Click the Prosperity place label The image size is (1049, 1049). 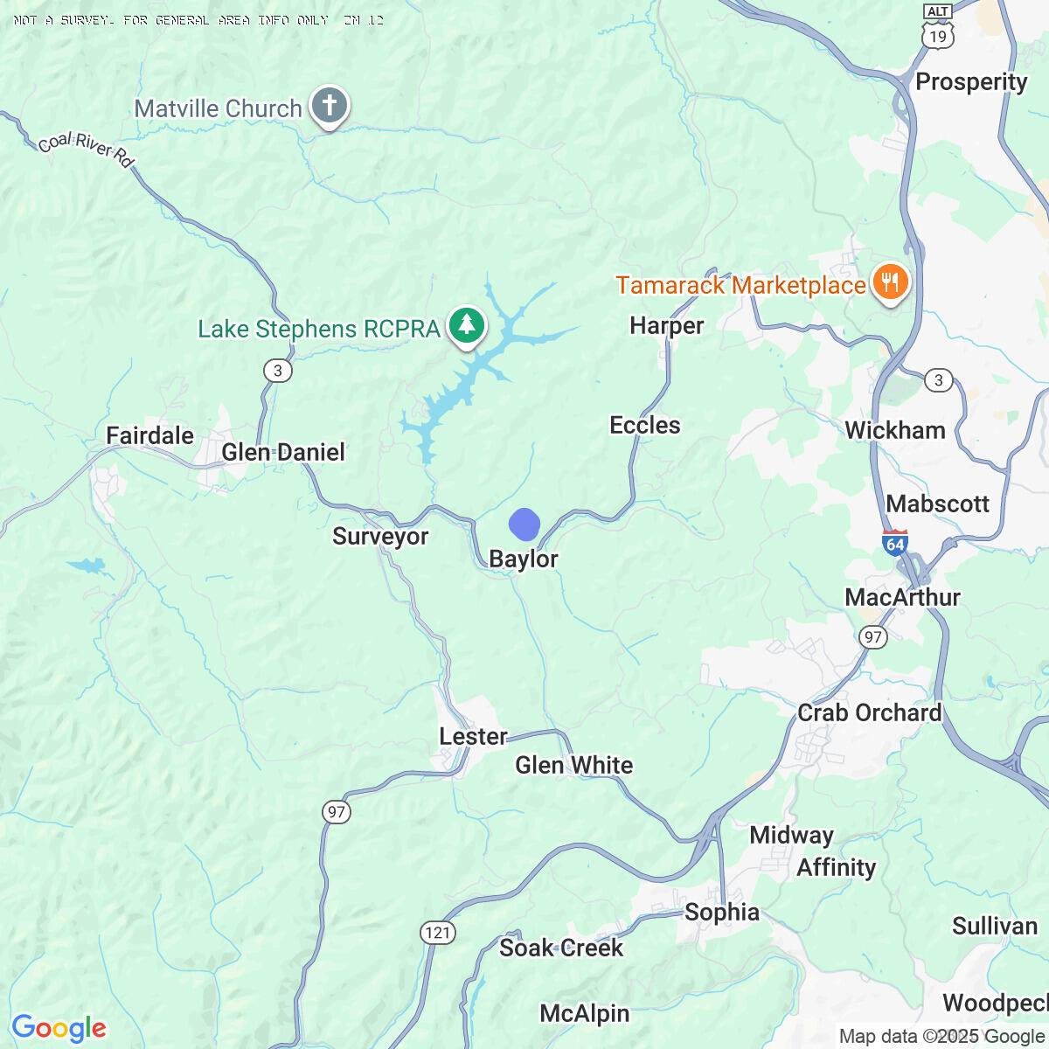click(x=971, y=81)
